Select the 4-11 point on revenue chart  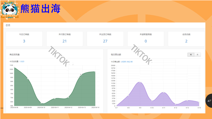click(x=164, y=93)
